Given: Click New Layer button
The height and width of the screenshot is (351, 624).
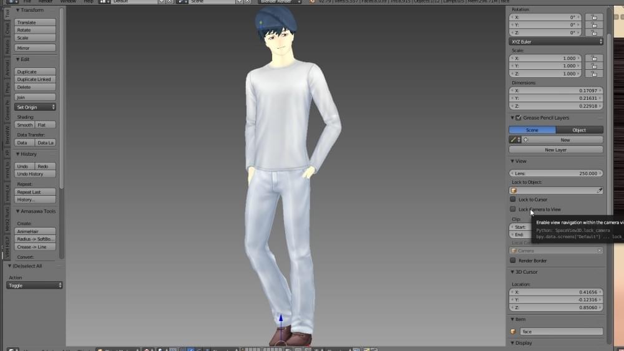Looking at the screenshot, I should [555, 150].
